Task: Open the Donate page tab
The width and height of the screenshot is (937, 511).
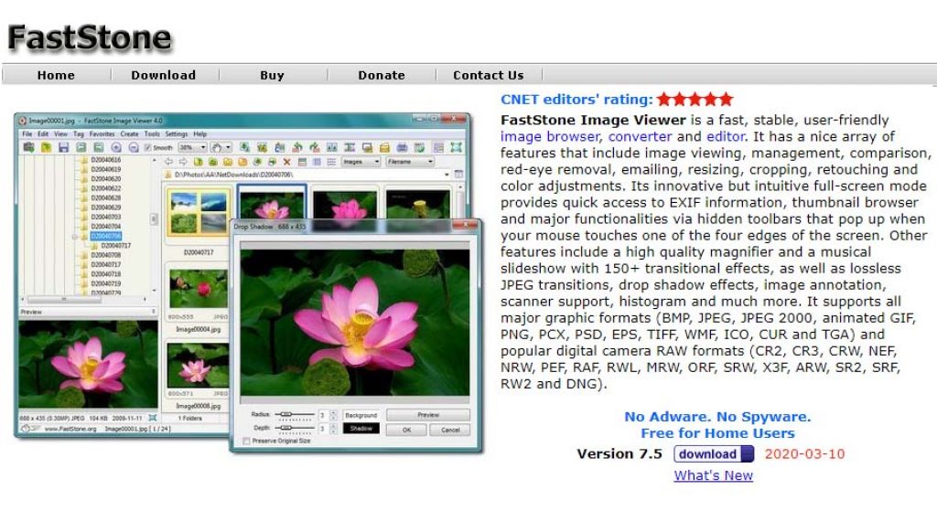Action: click(x=382, y=75)
